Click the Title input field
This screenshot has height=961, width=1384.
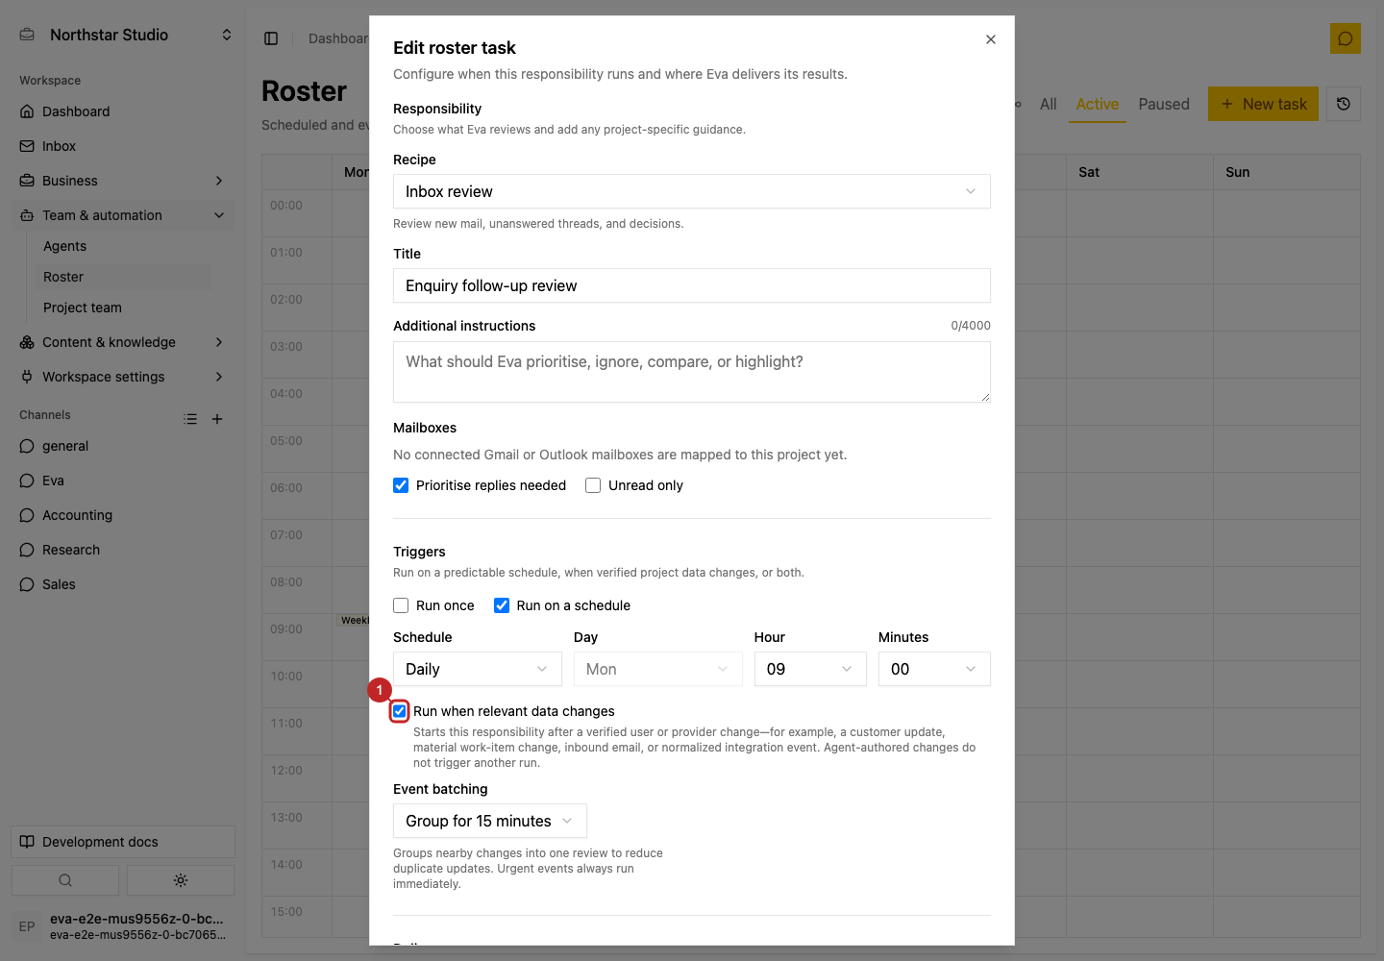692,285
